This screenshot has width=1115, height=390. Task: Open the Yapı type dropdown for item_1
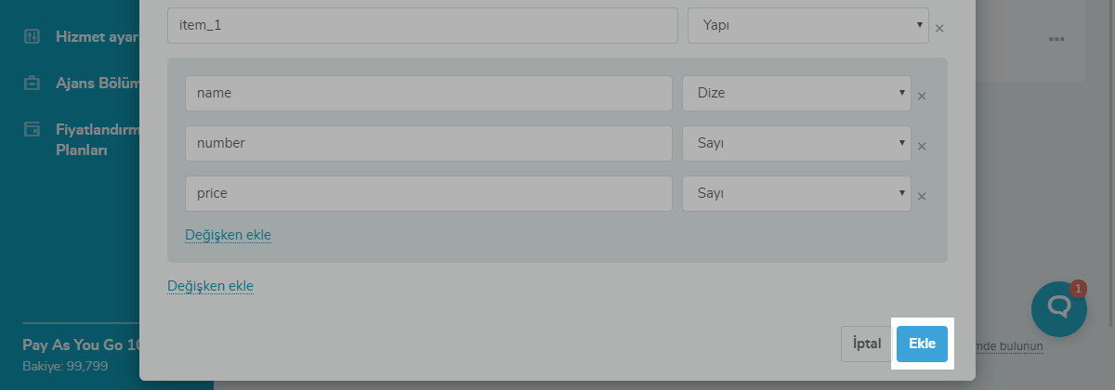point(807,26)
